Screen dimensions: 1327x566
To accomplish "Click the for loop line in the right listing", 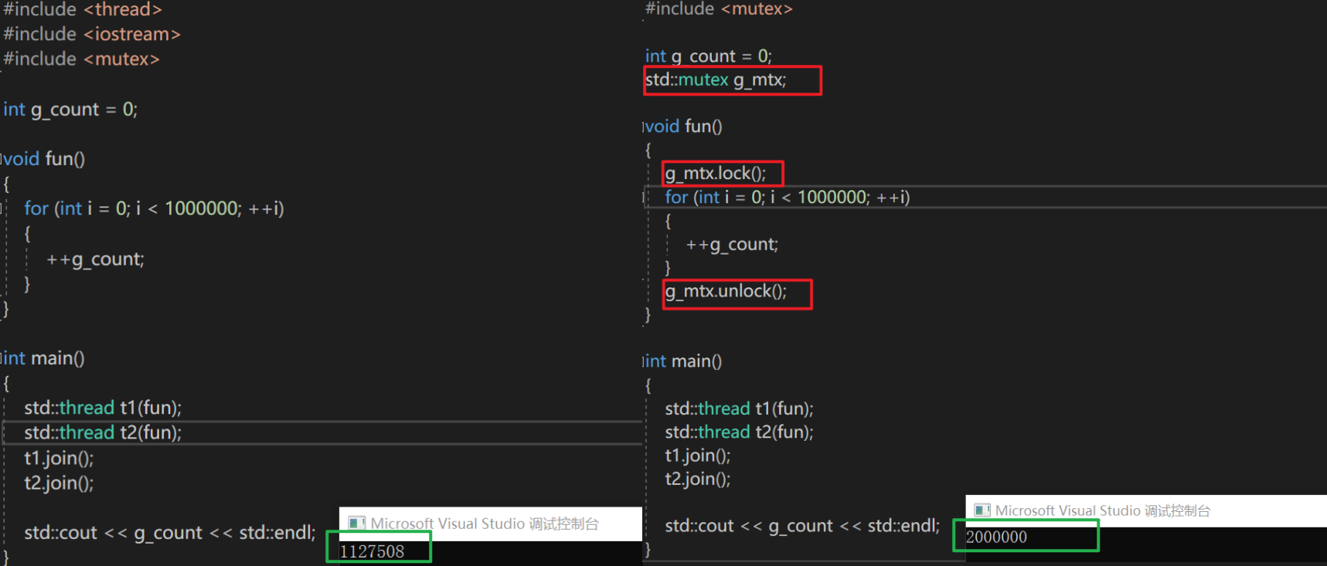I will click(x=787, y=197).
